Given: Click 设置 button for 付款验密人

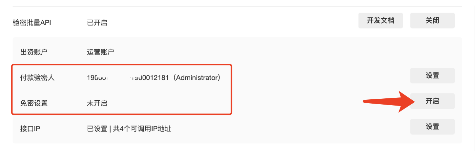Looking at the screenshot, I should click(x=432, y=75).
